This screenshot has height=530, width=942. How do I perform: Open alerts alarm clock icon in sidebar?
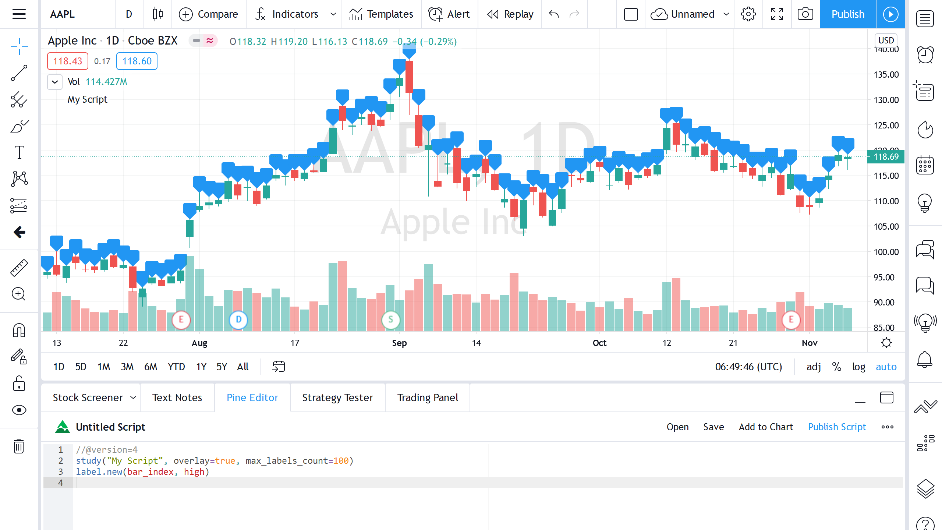[925, 55]
